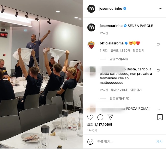Click the josemourinho avatar in the header

pyautogui.click(x=91, y=9)
